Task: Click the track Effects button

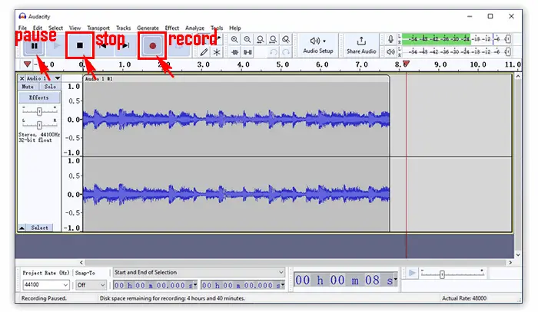Action: pyautogui.click(x=39, y=97)
